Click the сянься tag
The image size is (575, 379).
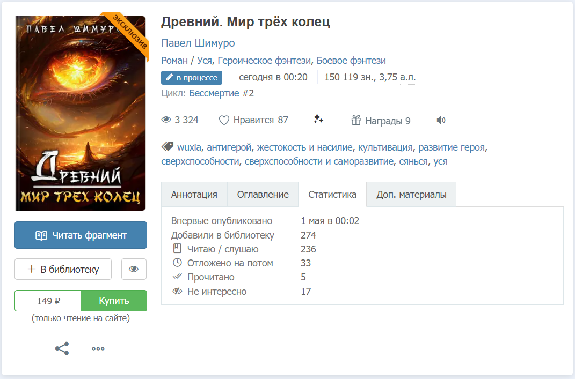coord(413,161)
